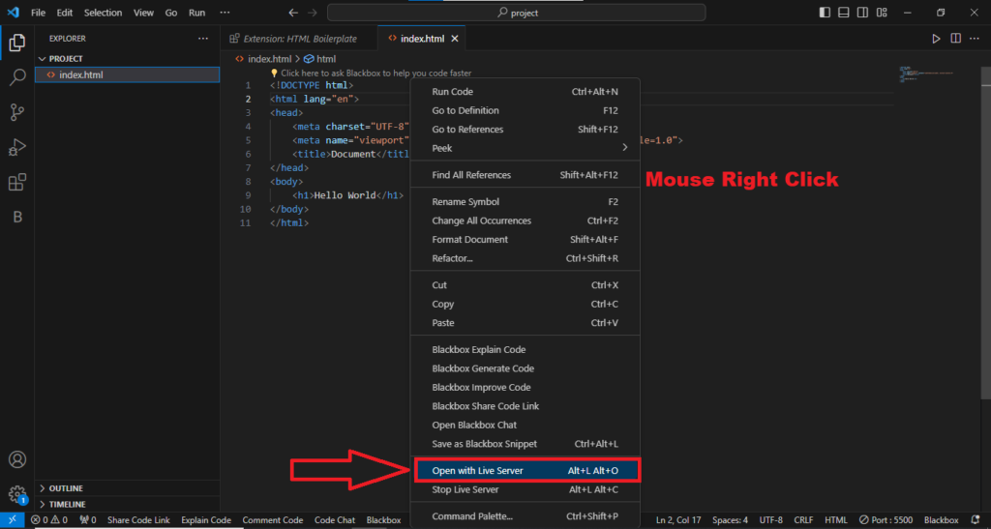Viewport: 991px width, 529px height.
Task: Choose Format Document from context menu
Action: click(469, 239)
